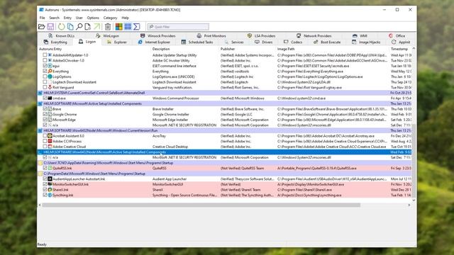Switch to the Known DLLs tab
Screen dimensions: 454x255
(62, 36)
